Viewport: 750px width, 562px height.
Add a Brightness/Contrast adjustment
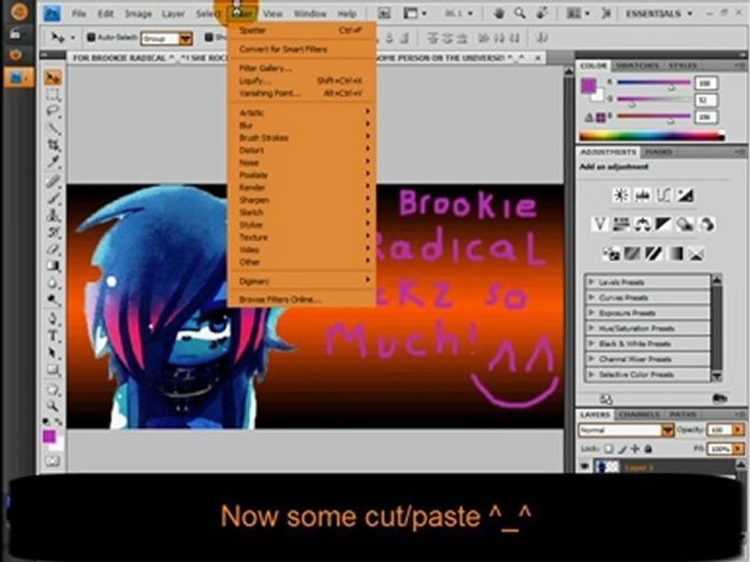621,195
